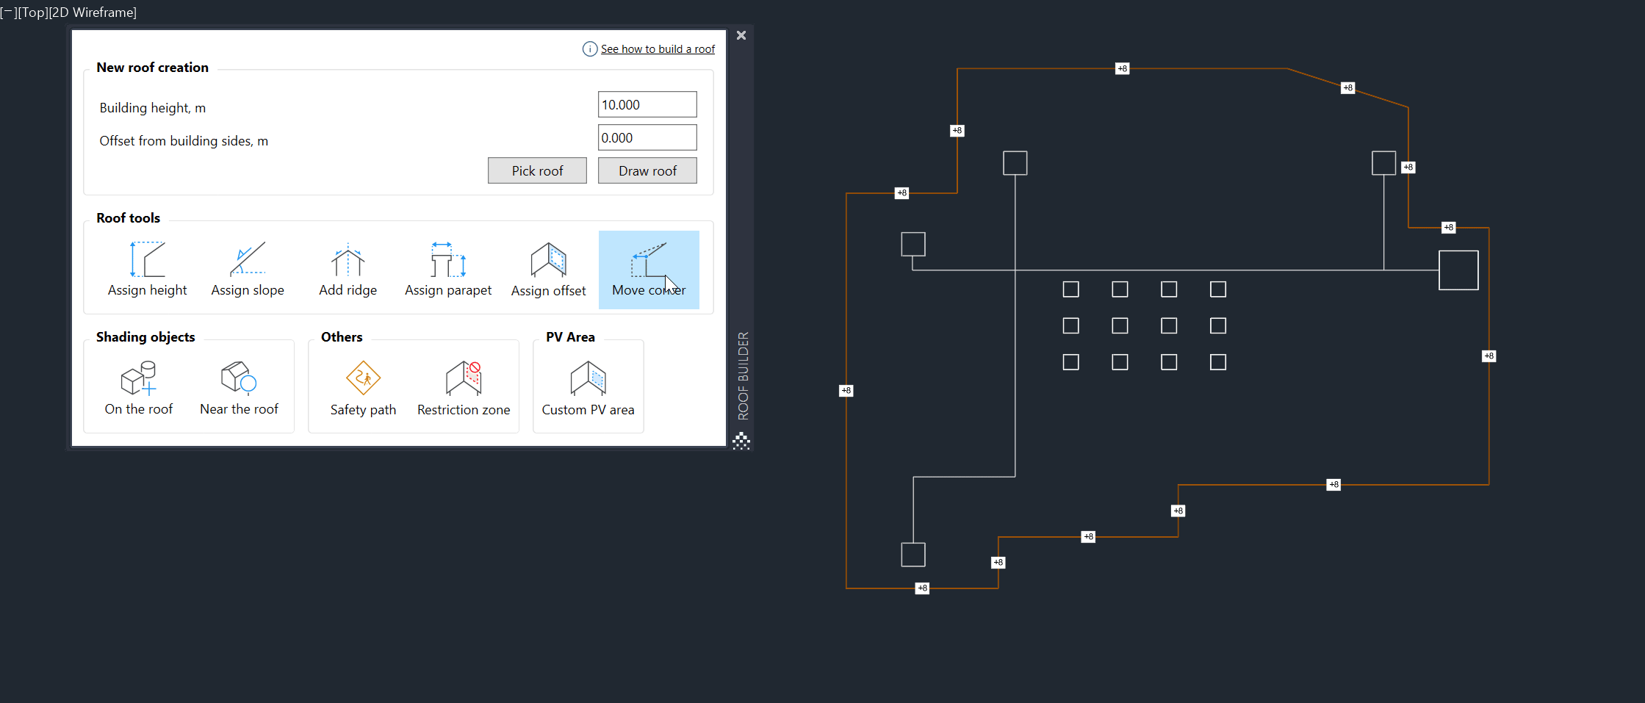Open the [2D Wireframe] visual style menu
The image size is (1645, 703).
(92, 12)
